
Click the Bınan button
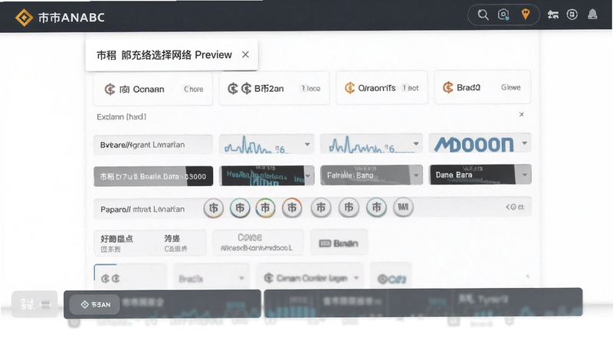tap(339, 244)
